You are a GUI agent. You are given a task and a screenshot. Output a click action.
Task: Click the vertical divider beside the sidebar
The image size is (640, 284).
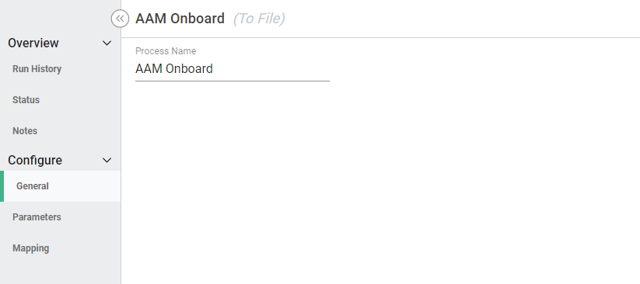tap(121, 155)
